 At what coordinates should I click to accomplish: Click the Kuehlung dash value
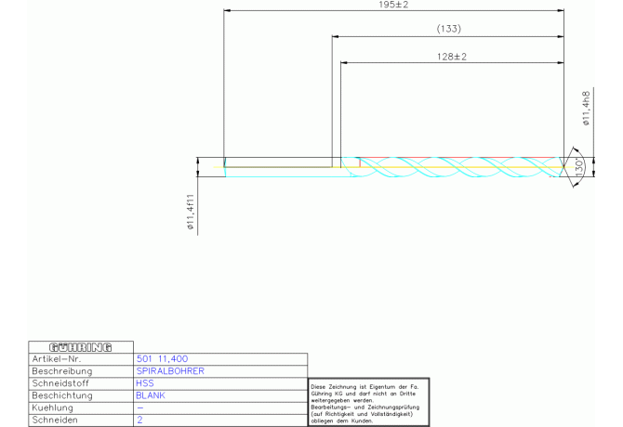(139, 408)
